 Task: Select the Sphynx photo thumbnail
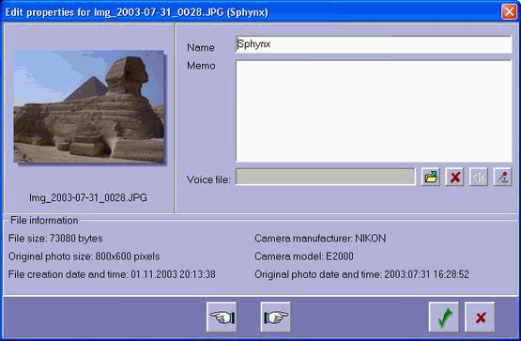89,107
